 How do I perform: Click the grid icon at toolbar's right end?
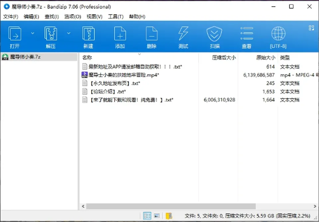coord(311,28)
